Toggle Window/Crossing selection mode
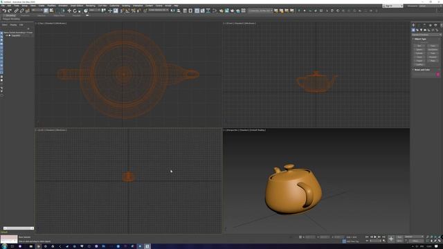443x249 pixels. point(63,11)
